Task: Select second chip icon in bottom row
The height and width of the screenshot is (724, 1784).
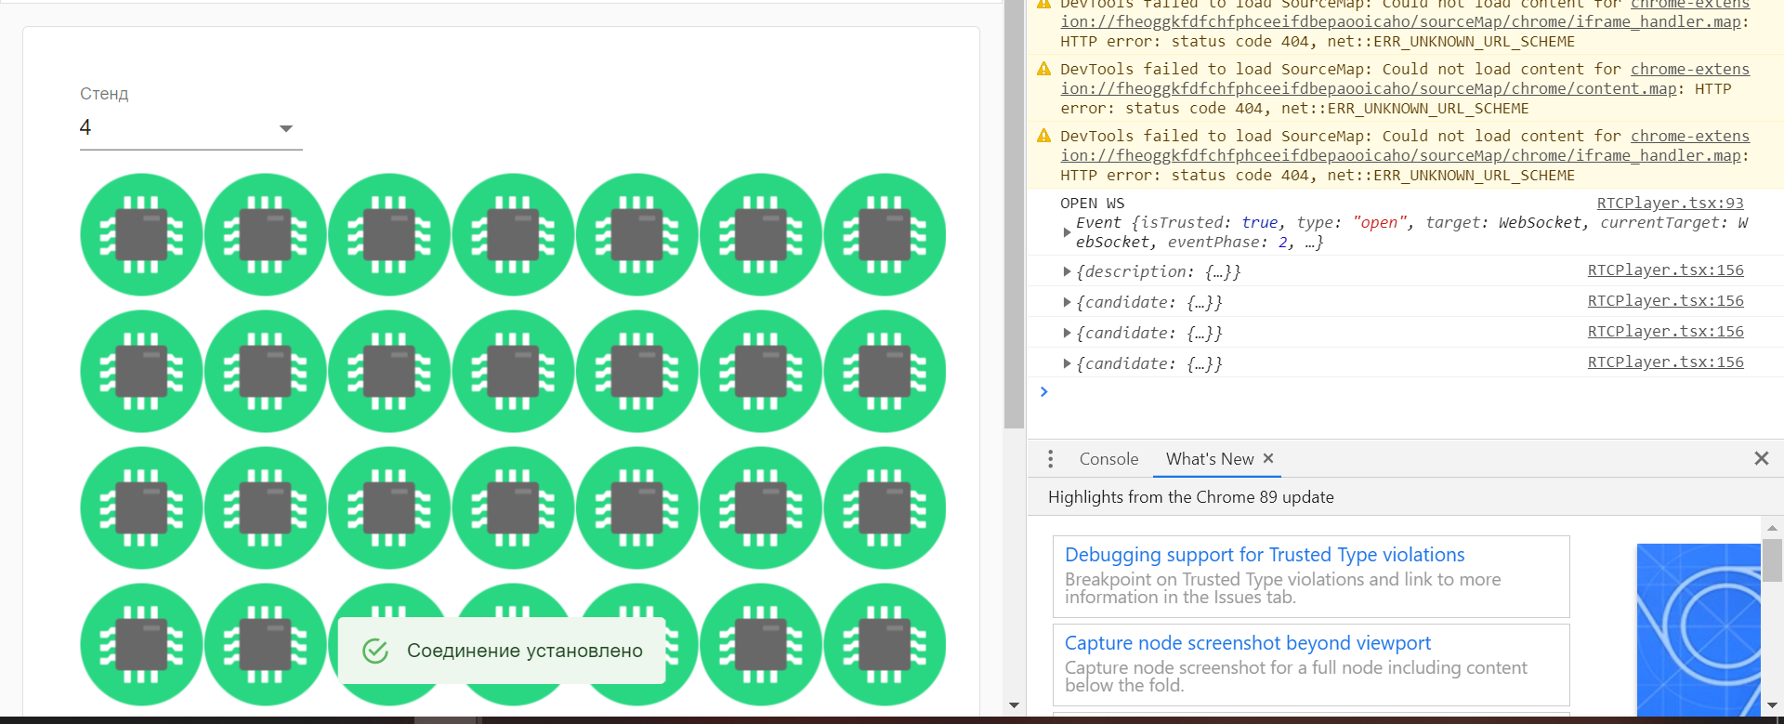Action: (265, 644)
